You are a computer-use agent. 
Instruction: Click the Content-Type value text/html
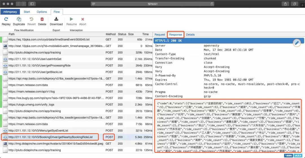[212, 54]
